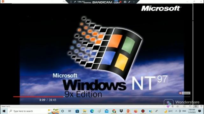The height and width of the screenshot is (114, 204).
Task: Click the '9x Edition' text on slide
Action: point(83,94)
